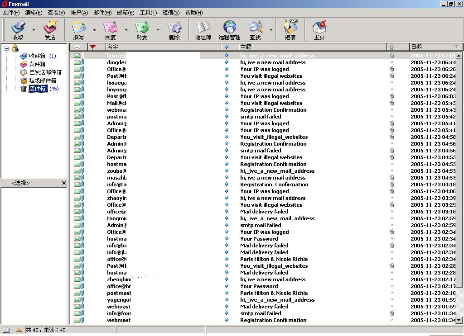Click the 回复 (Reply) toolbar icon
The width and height of the screenshot is (464, 336).
coord(110,30)
